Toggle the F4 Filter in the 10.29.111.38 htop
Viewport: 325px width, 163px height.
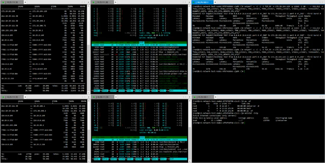point(120,90)
